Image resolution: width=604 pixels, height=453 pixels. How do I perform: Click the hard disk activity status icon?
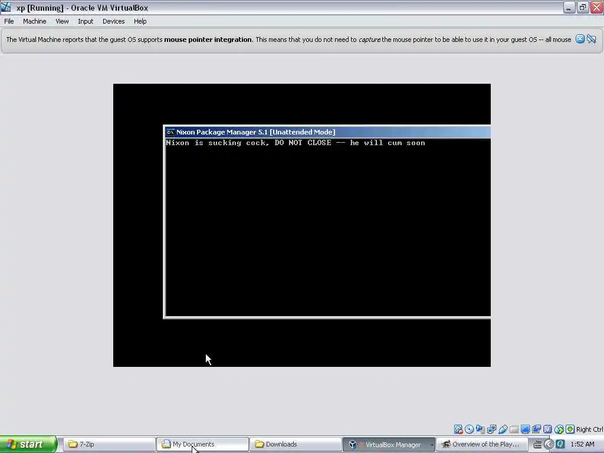pos(458,429)
